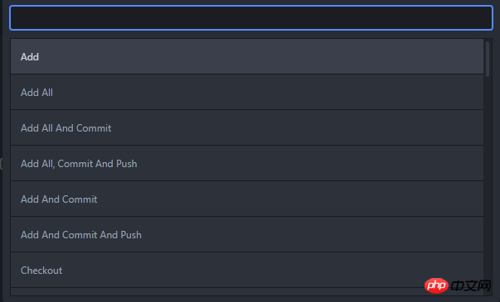Click the partially visible item below Checkout

point(247,292)
